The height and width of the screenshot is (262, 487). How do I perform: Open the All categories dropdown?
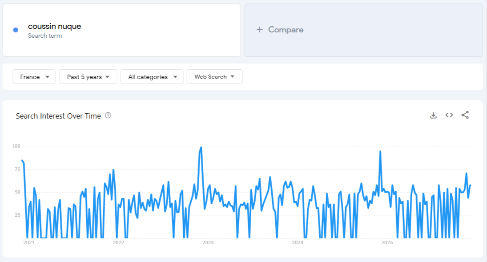pos(152,76)
